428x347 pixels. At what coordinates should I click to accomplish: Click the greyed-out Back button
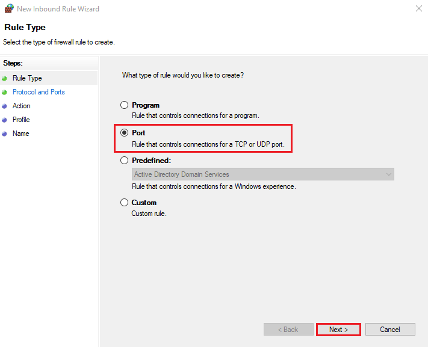coord(288,330)
